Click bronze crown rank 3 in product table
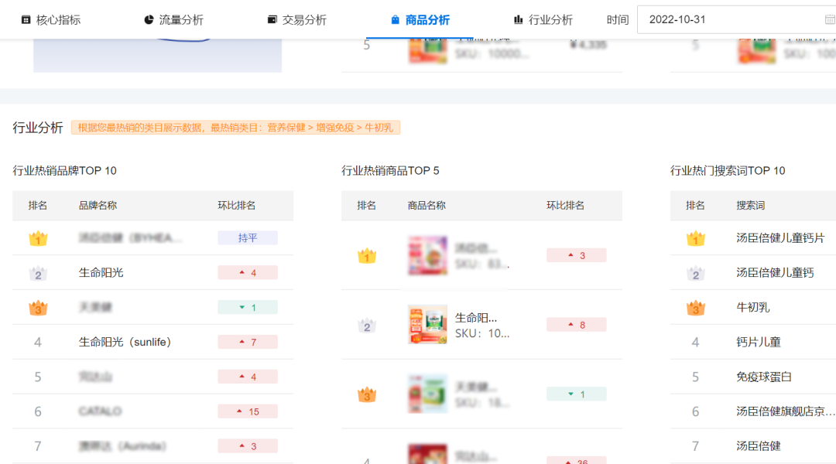 (367, 394)
